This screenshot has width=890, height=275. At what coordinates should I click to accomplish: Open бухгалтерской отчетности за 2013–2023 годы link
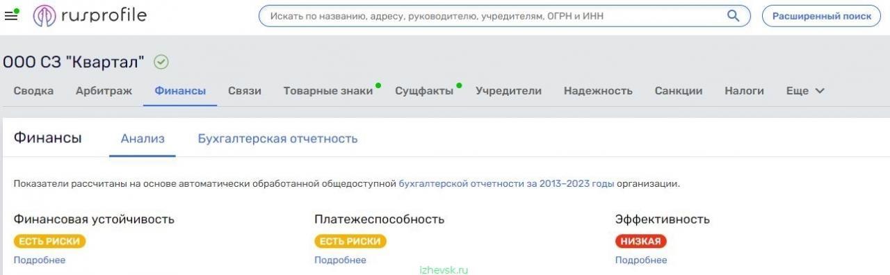[x=506, y=184]
